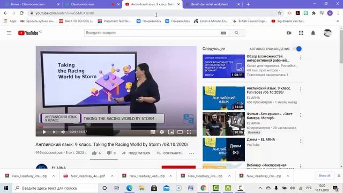Expand options for first New_Headway_Pre zip download

(x=54, y=176)
